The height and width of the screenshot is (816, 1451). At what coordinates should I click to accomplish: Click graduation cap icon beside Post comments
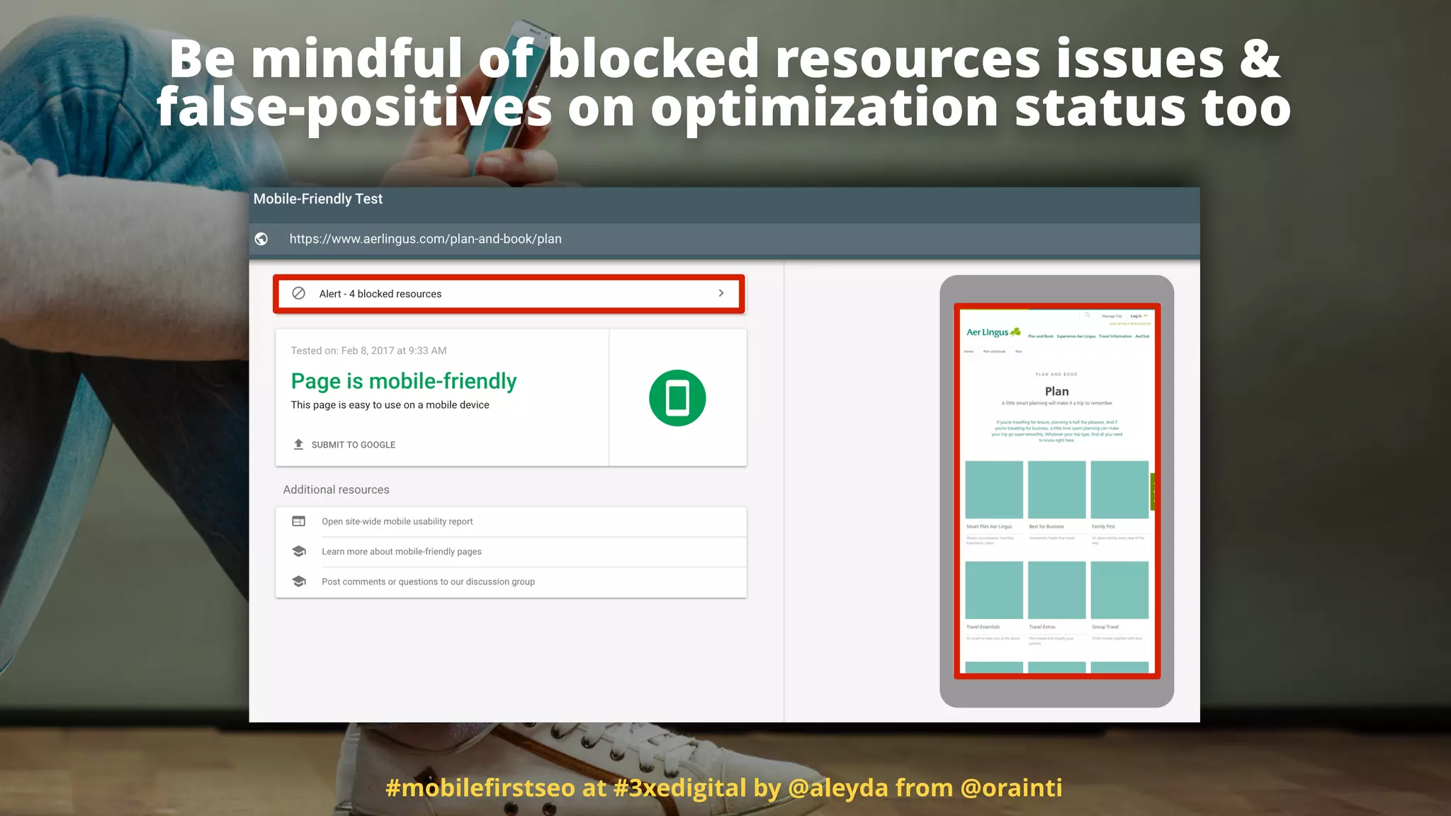[299, 582]
